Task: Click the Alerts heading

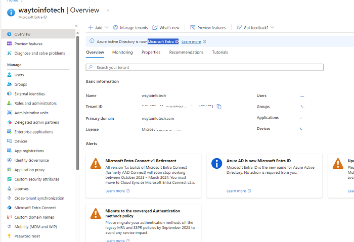Action: click(x=91, y=143)
